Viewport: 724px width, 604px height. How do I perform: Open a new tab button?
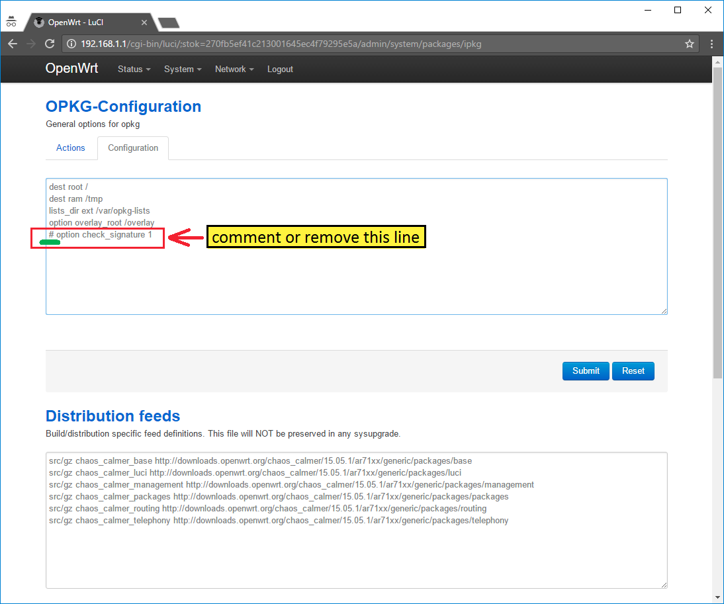click(169, 22)
